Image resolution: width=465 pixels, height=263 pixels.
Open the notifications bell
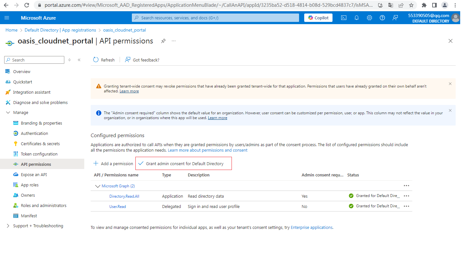tap(357, 18)
